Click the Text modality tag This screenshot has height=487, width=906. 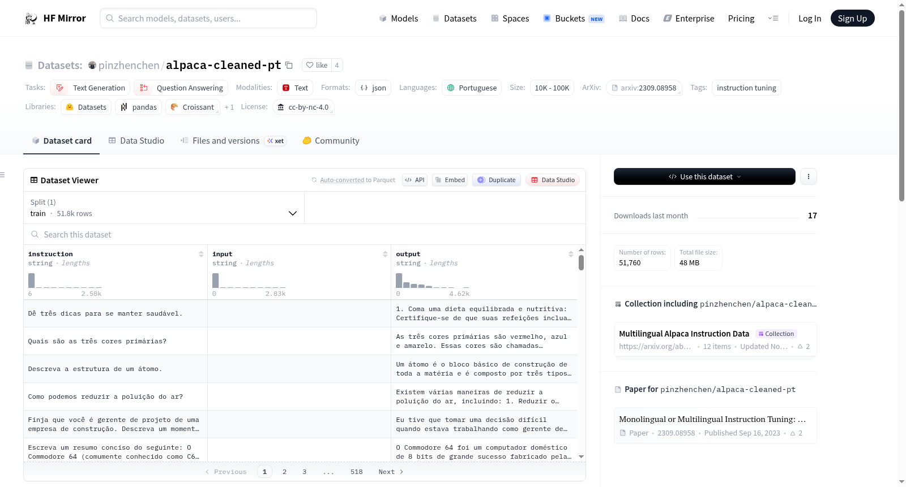pos(295,88)
